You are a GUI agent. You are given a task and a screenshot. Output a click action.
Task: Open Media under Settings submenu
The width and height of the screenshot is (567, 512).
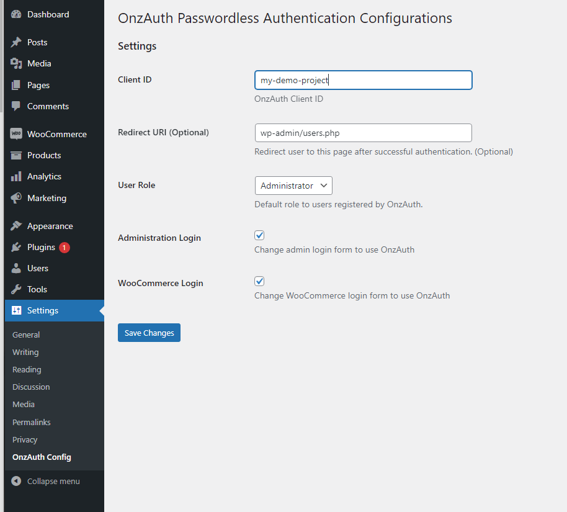click(x=24, y=404)
